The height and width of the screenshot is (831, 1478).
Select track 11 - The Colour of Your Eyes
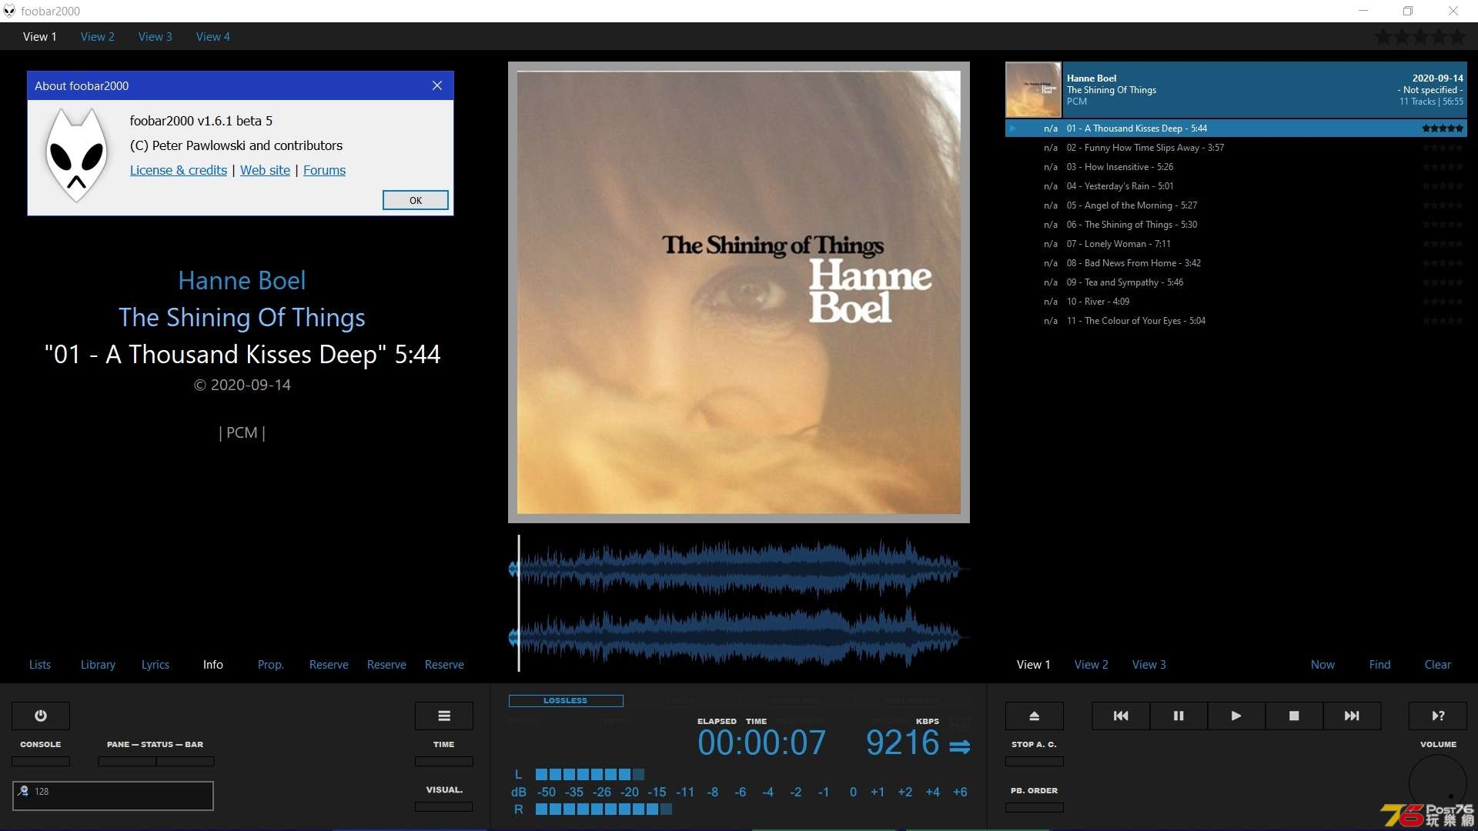click(1236, 321)
